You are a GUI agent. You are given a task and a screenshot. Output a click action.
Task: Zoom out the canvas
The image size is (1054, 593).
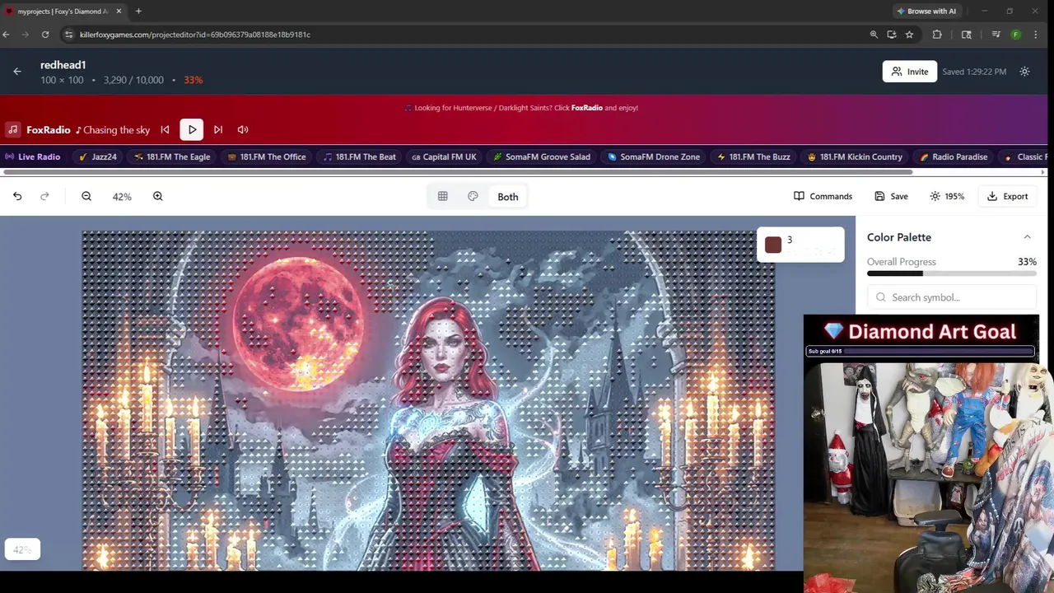click(86, 196)
